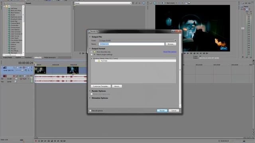Viewport: 255px width, 143px height.
Task: Adjust the audio track Pan slider
Action: [x=16, y=81]
